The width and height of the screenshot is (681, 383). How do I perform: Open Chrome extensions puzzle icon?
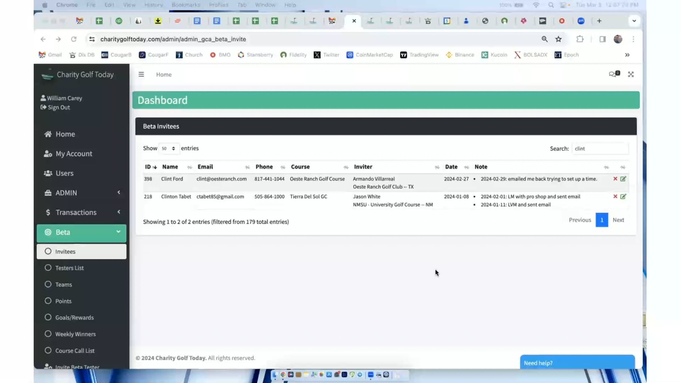(x=580, y=39)
